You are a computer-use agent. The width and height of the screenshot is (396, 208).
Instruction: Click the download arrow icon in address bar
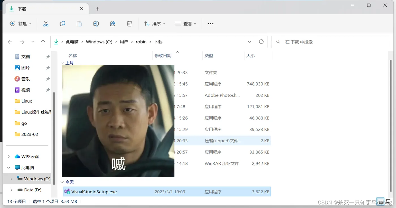point(56,42)
